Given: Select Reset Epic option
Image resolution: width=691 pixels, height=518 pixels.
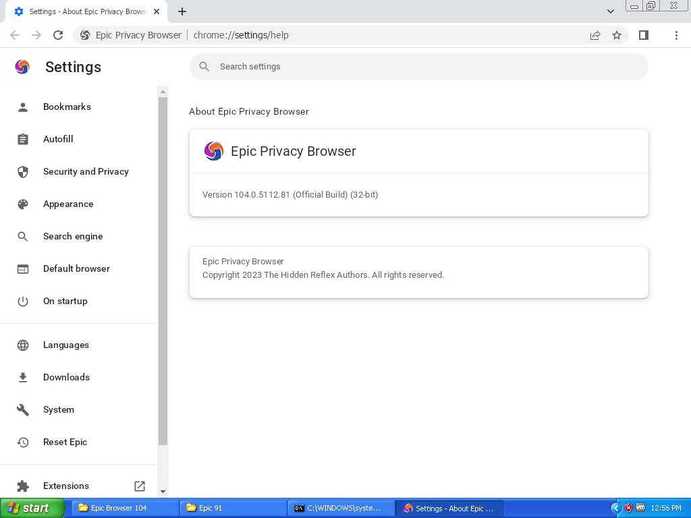Looking at the screenshot, I should coord(78,442).
